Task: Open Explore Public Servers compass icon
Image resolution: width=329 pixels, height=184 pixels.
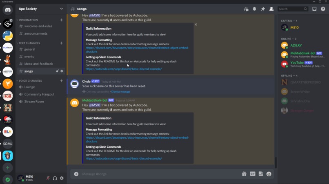Action: pos(8,180)
